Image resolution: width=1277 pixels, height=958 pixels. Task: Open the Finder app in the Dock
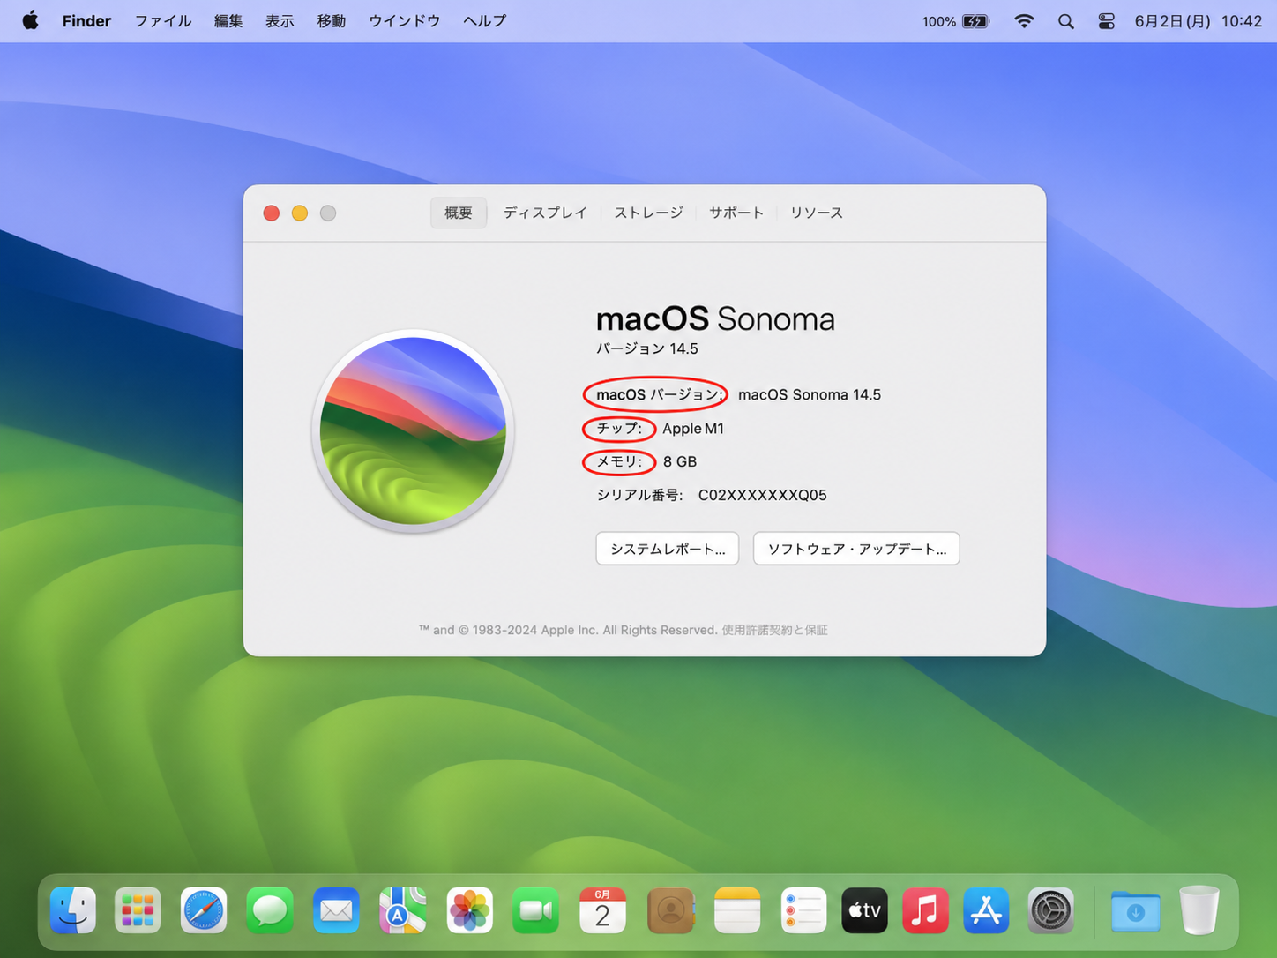(73, 910)
